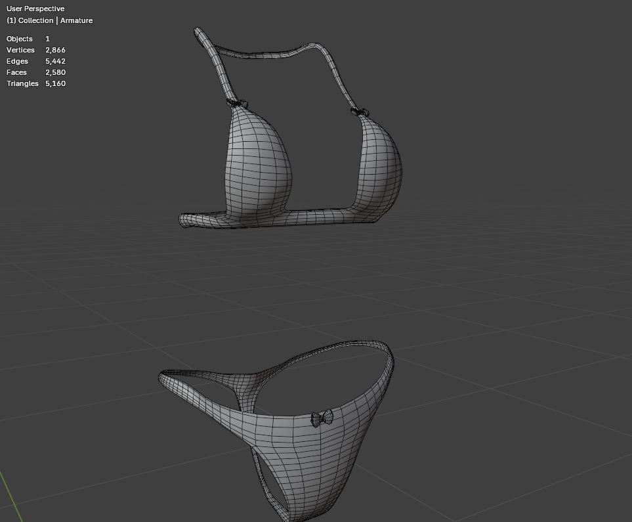Viewport: 632px width, 522px height.
Task: Click the Edges 5,442 statistic
Action: pos(35,61)
